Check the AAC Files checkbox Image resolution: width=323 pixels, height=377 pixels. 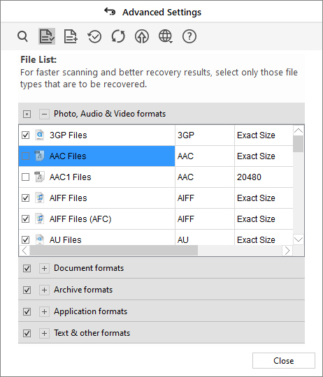25,156
